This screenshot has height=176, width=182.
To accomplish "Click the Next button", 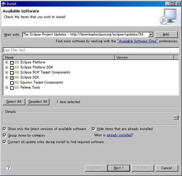I will pos(119,168).
